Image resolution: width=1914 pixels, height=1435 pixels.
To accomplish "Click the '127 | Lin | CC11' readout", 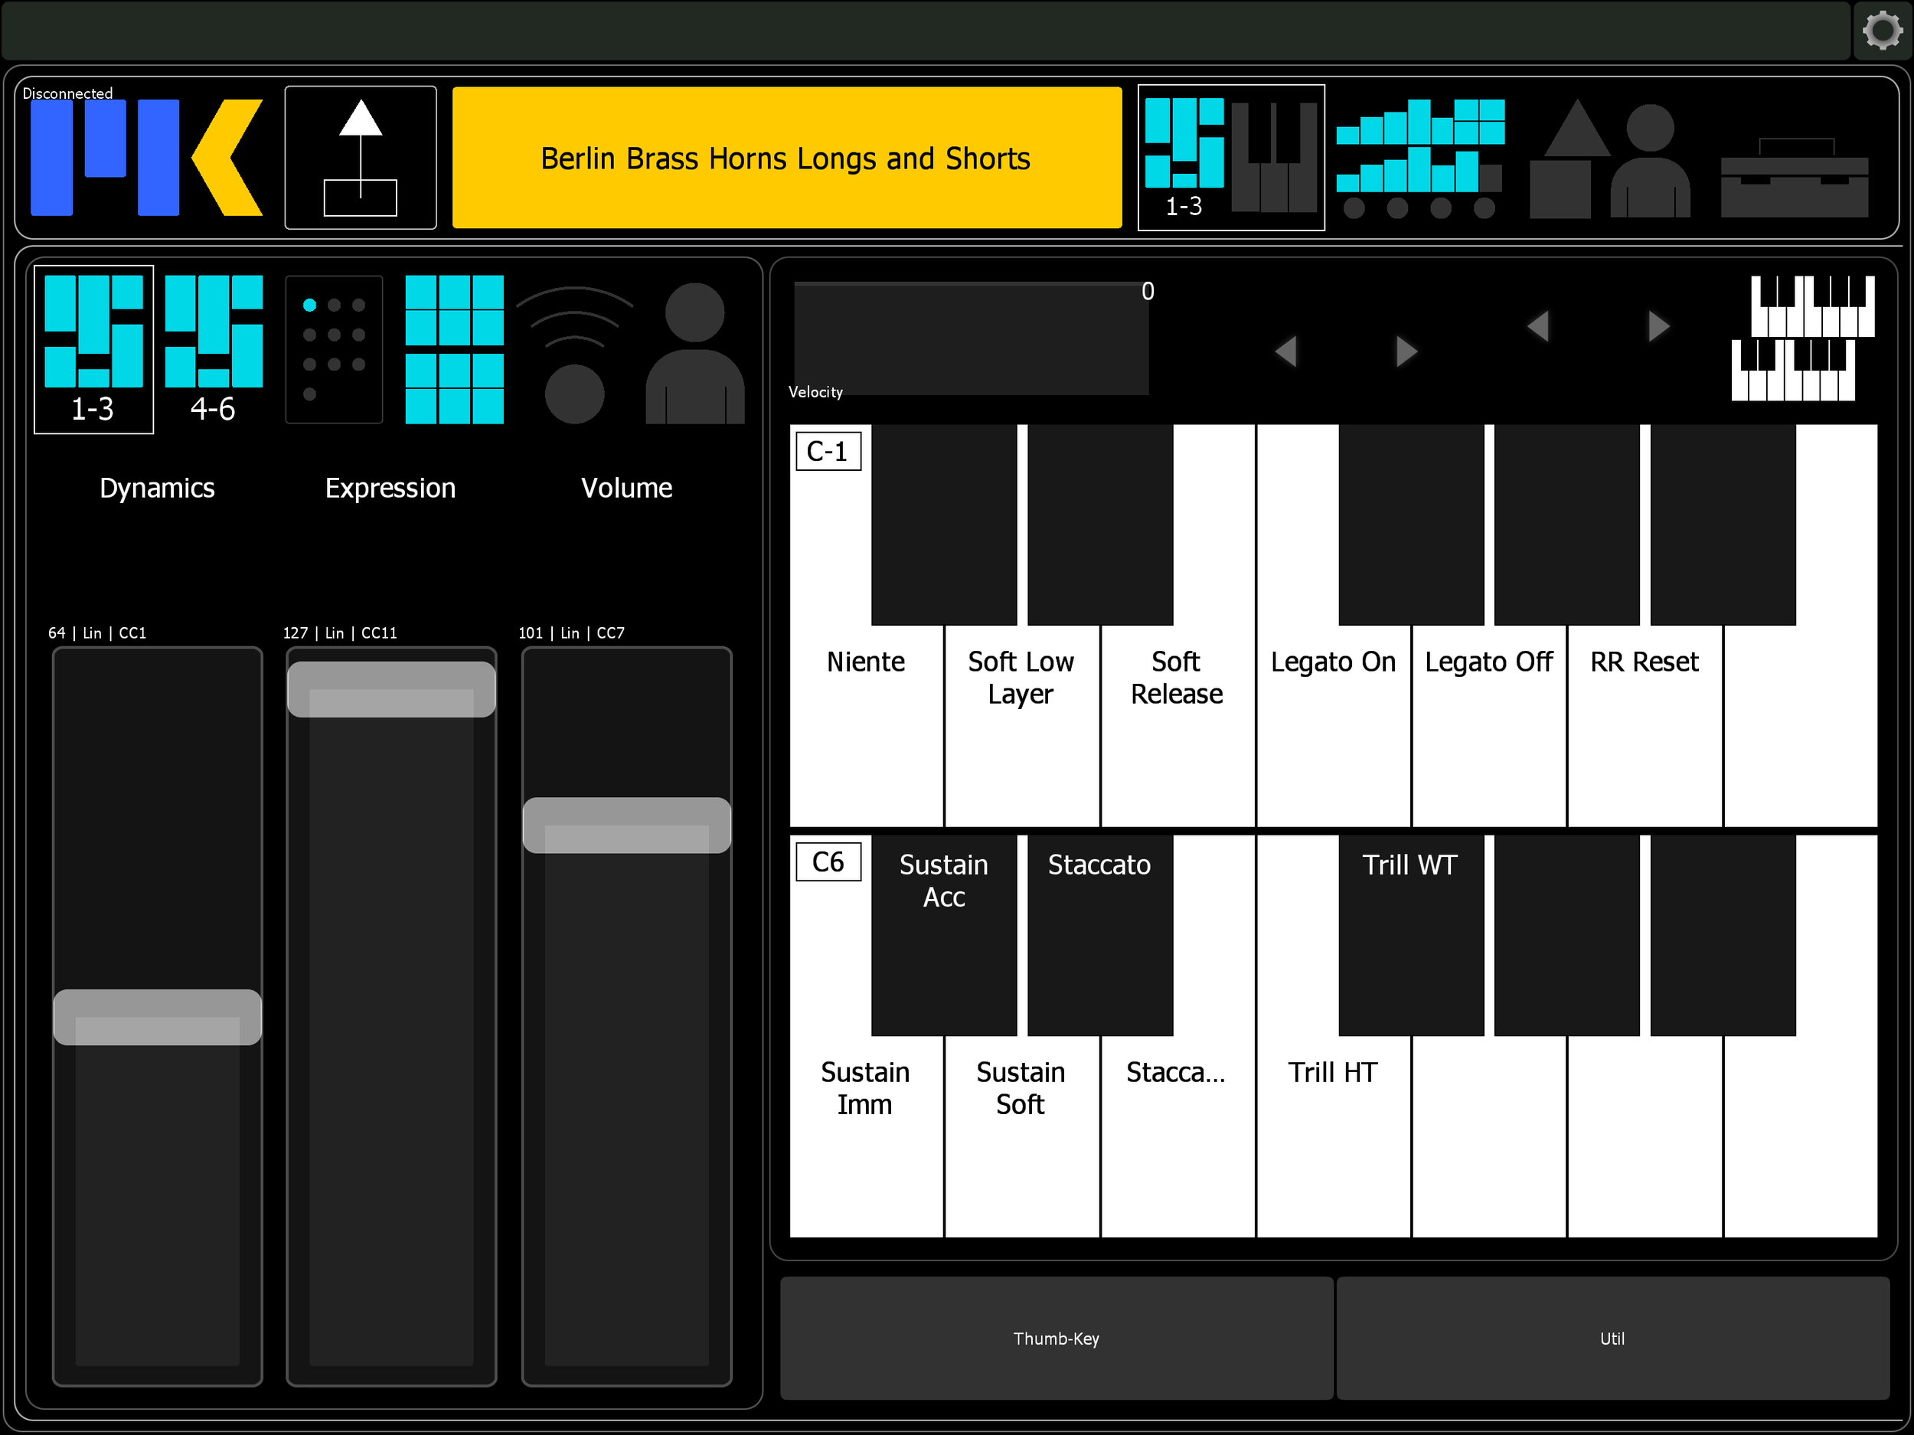I will pos(340,633).
